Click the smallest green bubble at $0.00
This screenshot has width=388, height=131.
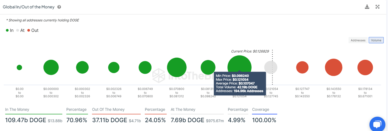click(x=19, y=68)
